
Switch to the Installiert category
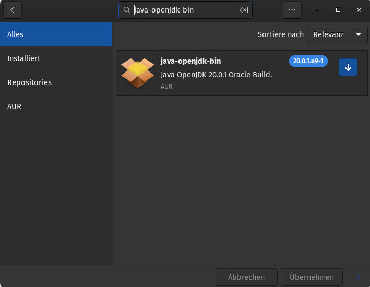click(x=56, y=58)
